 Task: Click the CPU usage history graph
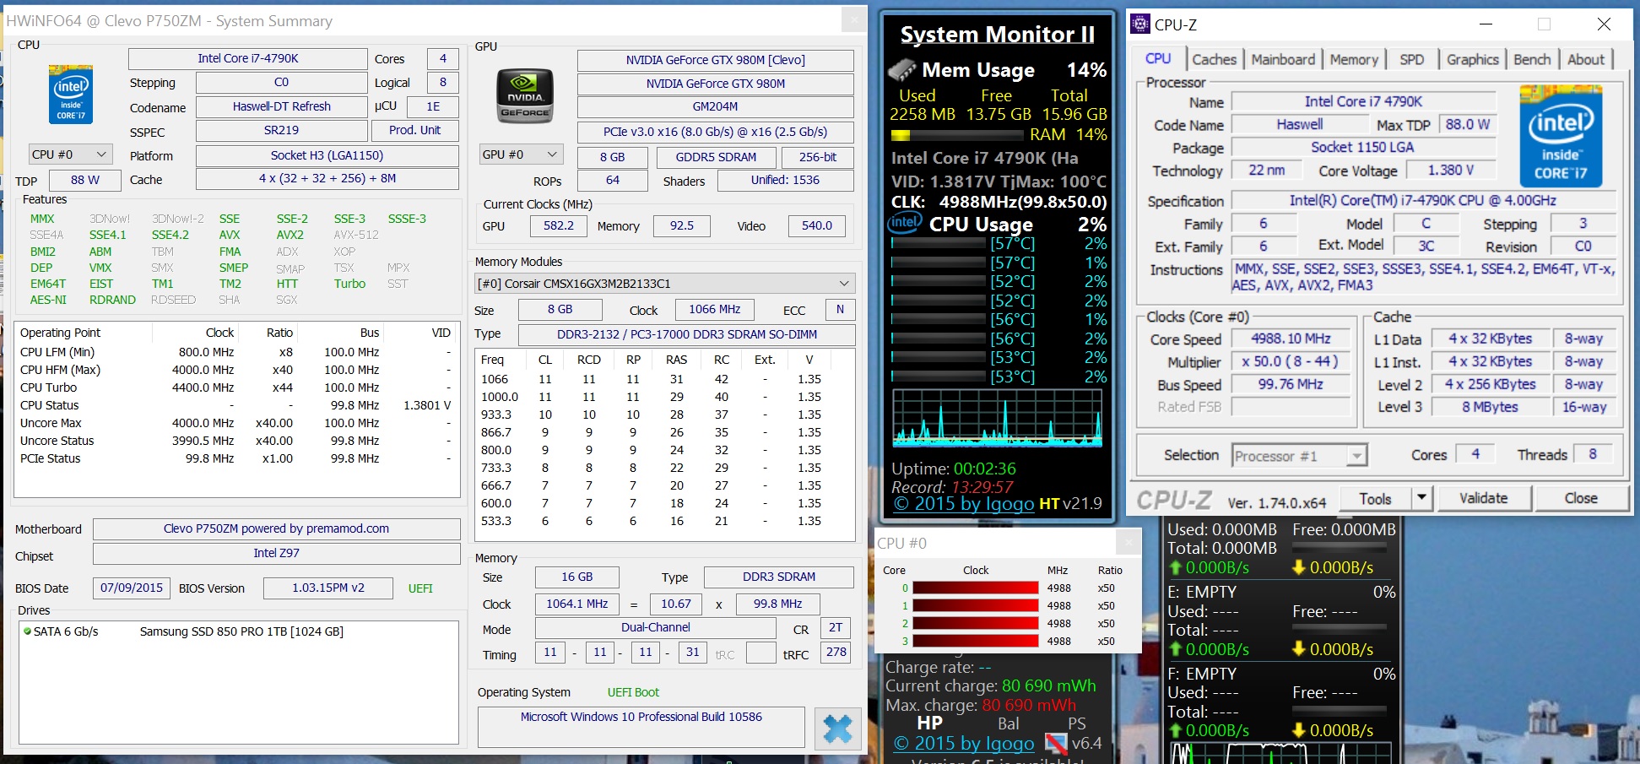click(x=997, y=419)
